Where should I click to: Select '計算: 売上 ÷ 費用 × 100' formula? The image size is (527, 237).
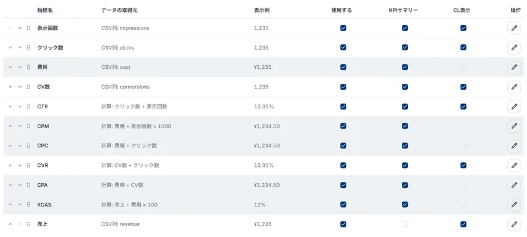(x=129, y=205)
